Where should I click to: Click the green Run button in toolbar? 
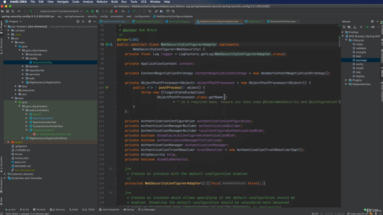point(87,11)
